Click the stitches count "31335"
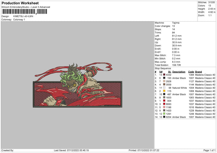The image size is (217, 153). coord(212,3)
